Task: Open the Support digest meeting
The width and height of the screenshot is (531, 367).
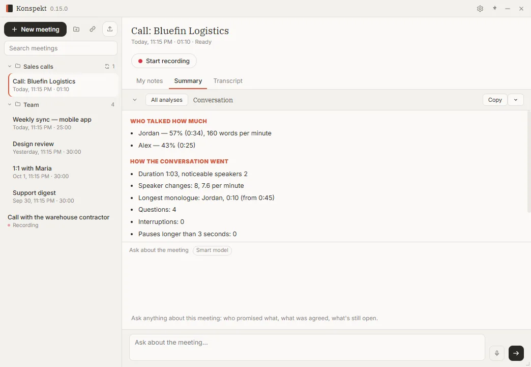Action: pyautogui.click(x=64, y=196)
